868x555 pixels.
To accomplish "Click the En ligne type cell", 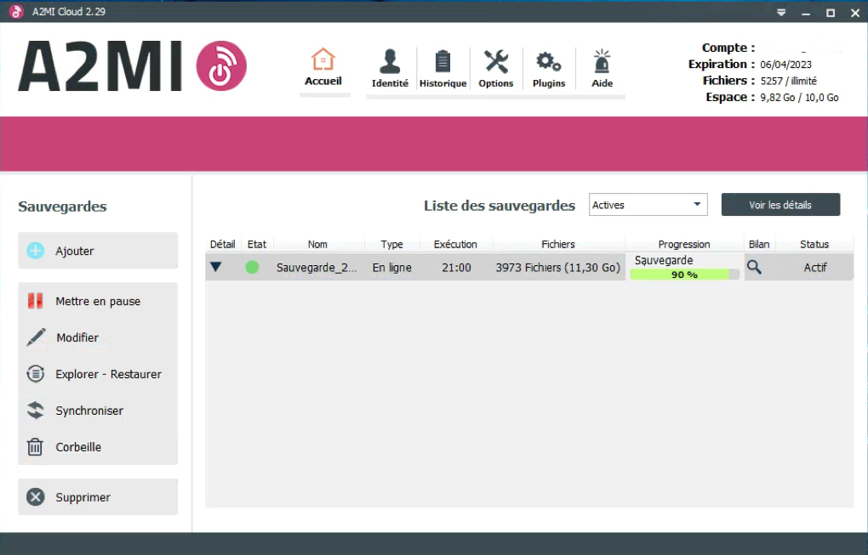I will (x=392, y=268).
